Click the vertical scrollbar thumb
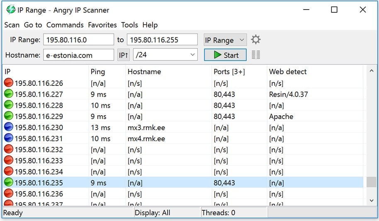 coord(371,182)
